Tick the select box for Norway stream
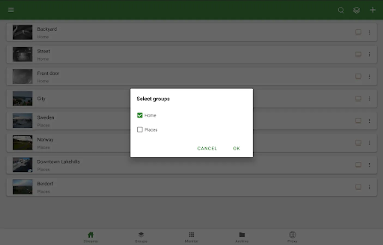 point(358,143)
